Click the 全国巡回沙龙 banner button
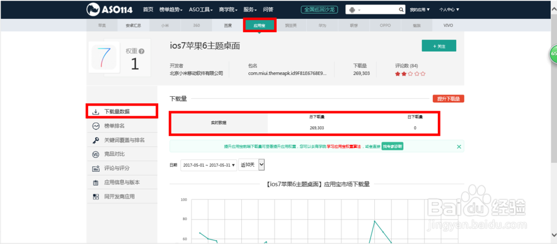This screenshot has height=244, width=557. tap(319, 9)
